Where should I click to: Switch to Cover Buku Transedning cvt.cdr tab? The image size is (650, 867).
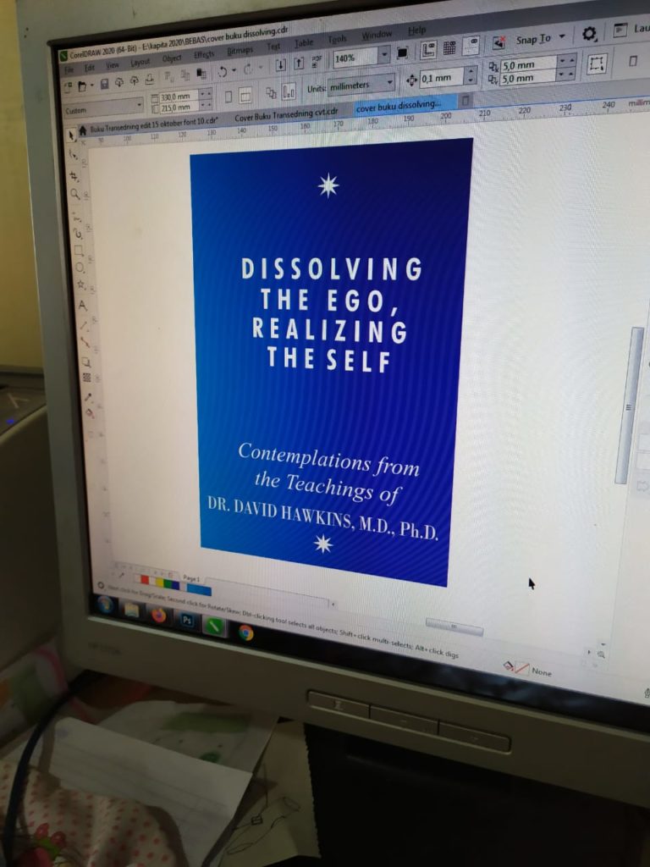286,115
